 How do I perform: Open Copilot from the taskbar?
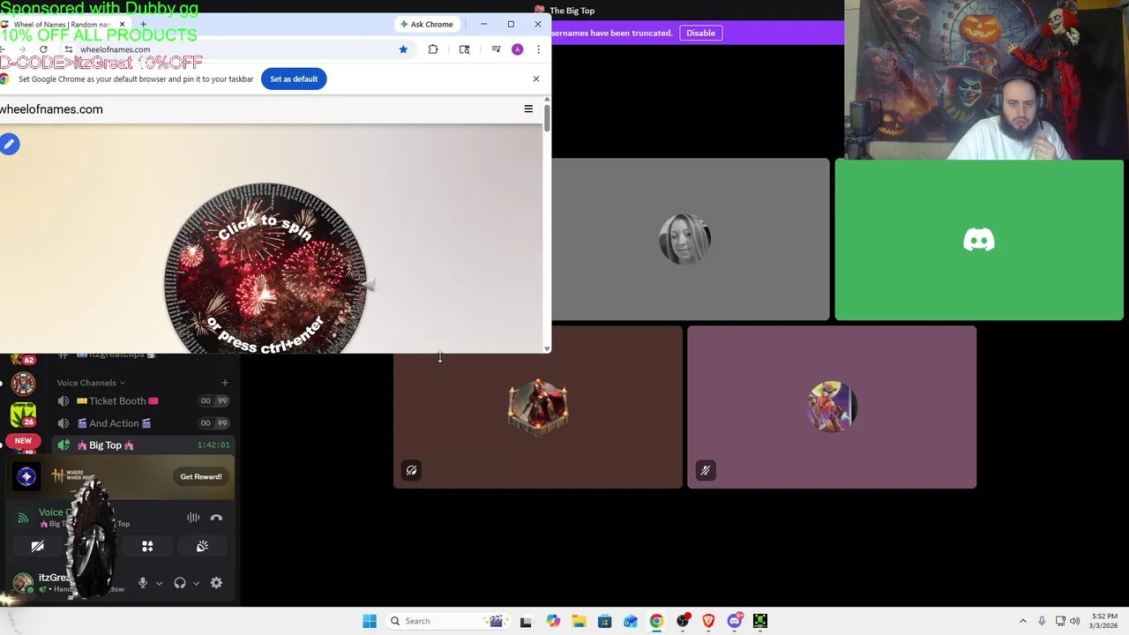pos(553,621)
